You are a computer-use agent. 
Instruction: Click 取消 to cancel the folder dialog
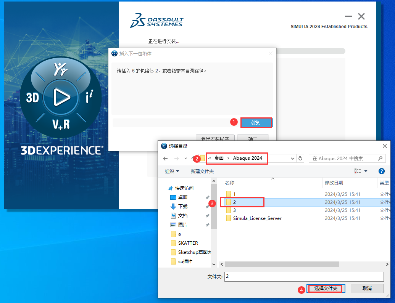click(367, 289)
